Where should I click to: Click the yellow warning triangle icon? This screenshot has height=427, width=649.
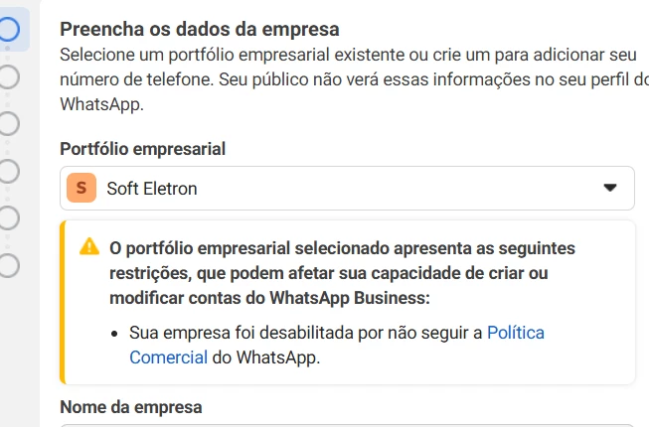[89, 247]
